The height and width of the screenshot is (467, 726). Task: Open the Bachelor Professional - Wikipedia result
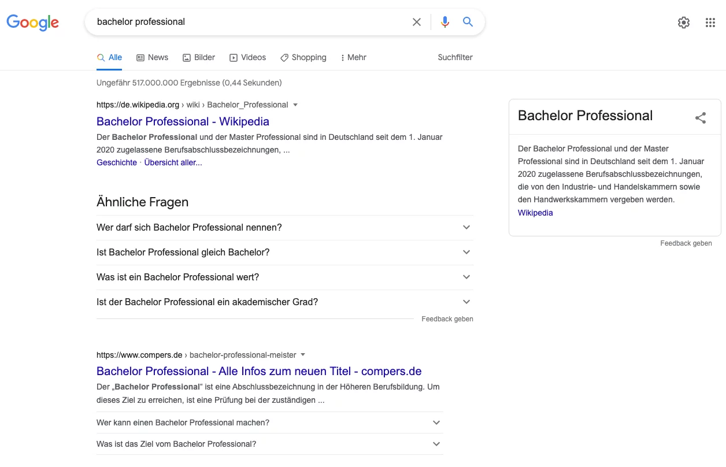[x=183, y=121]
